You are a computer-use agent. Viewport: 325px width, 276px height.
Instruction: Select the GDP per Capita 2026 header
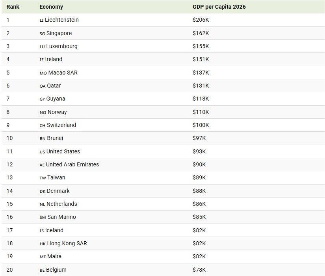(x=219, y=7)
